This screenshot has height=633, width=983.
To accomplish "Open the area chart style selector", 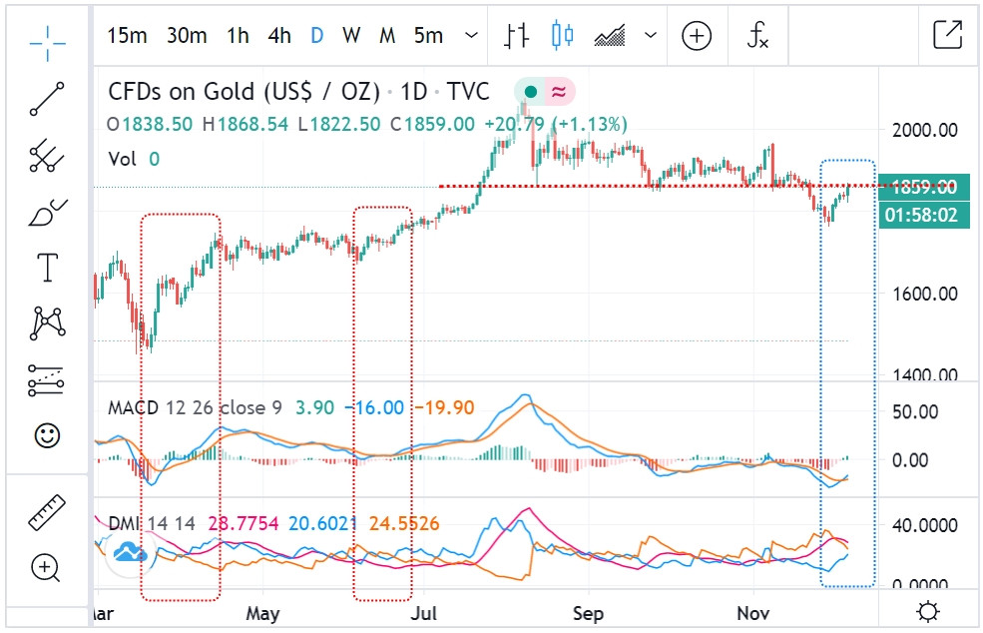I will click(609, 36).
